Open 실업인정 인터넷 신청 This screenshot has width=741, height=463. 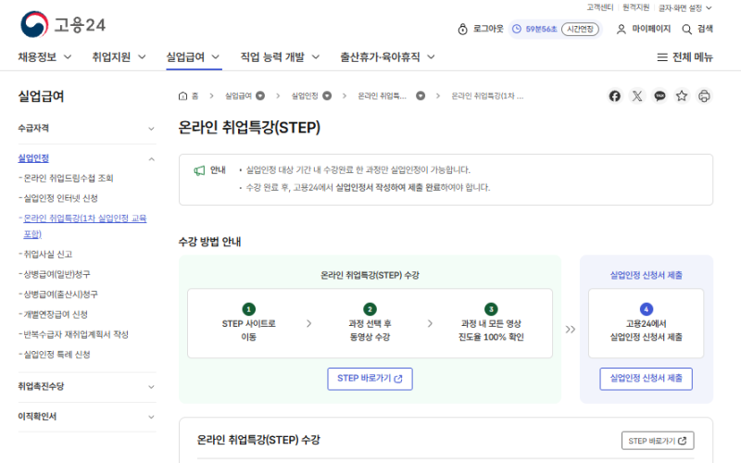[60, 198]
